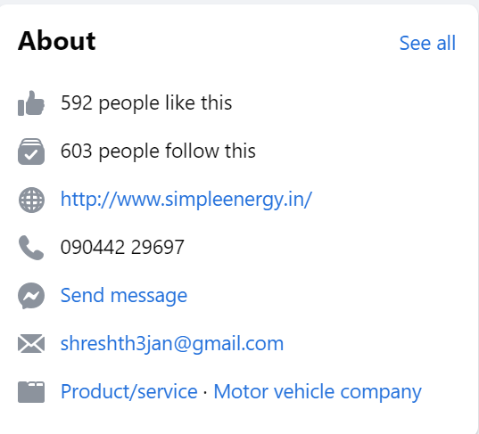This screenshot has width=479, height=434.
Task: Click the 592 people like this text
Action: point(146,103)
